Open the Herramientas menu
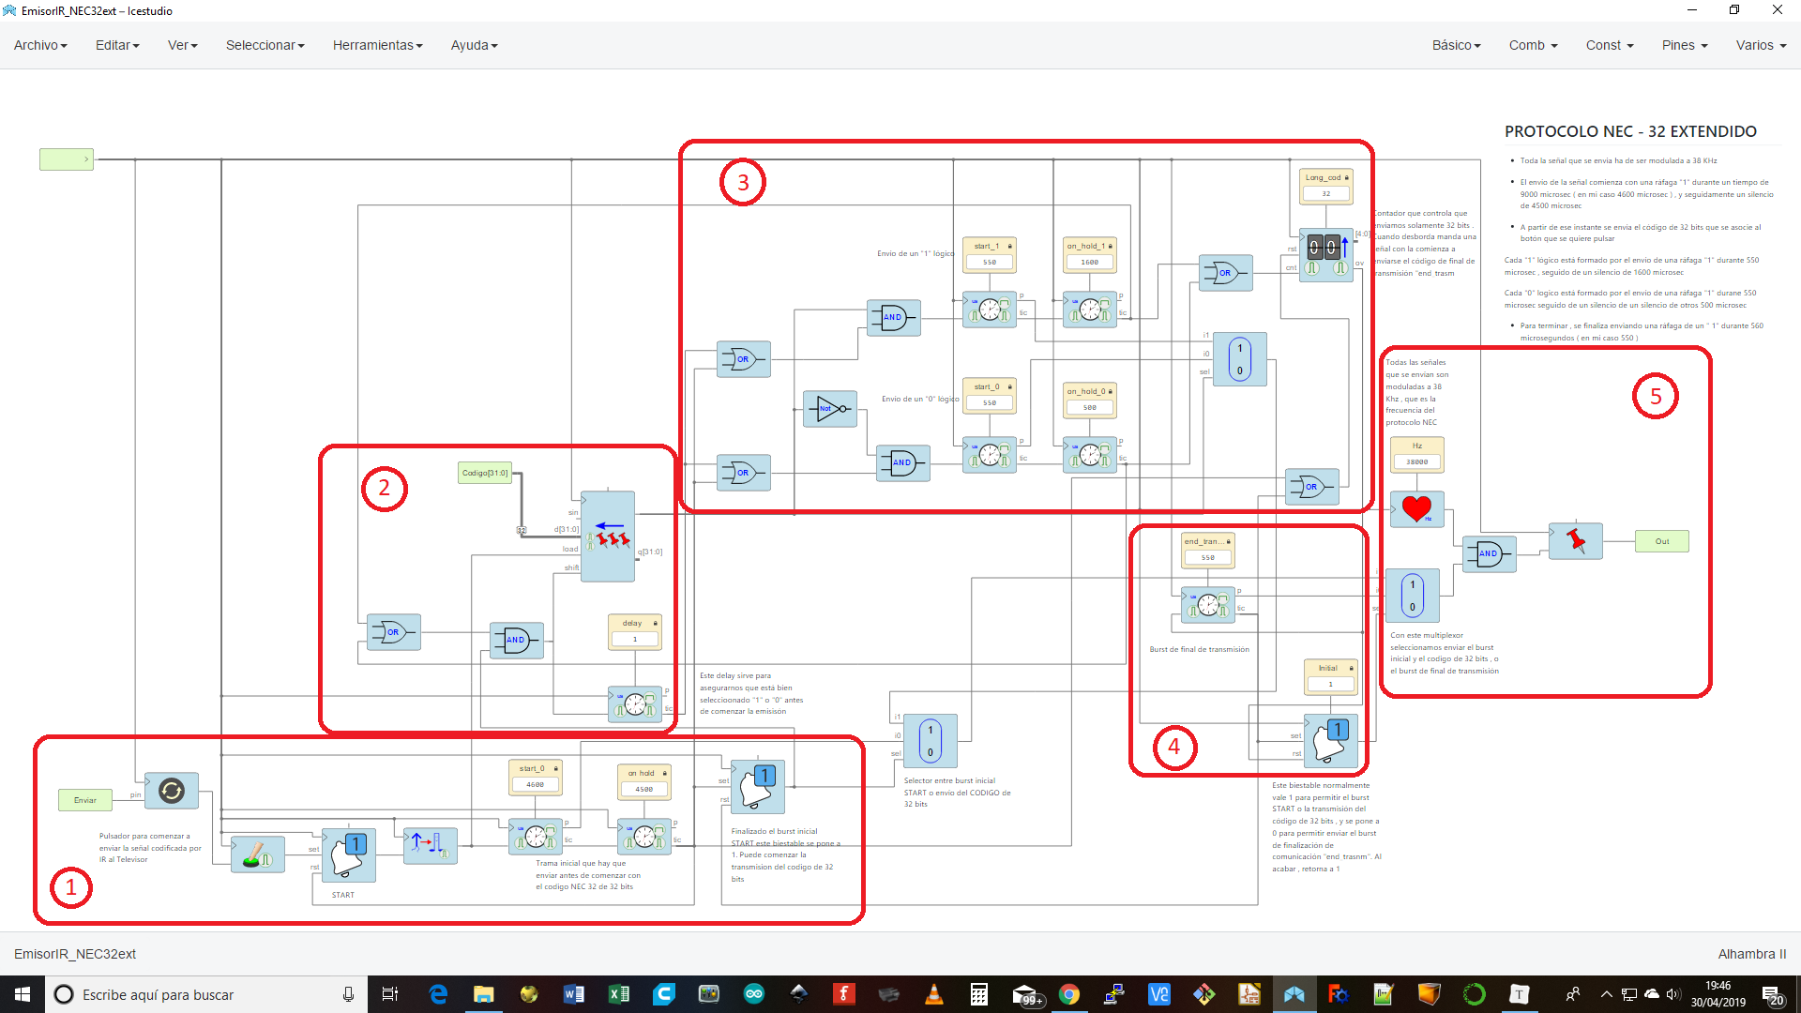Image resolution: width=1801 pixels, height=1013 pixels. pos(377,45)
